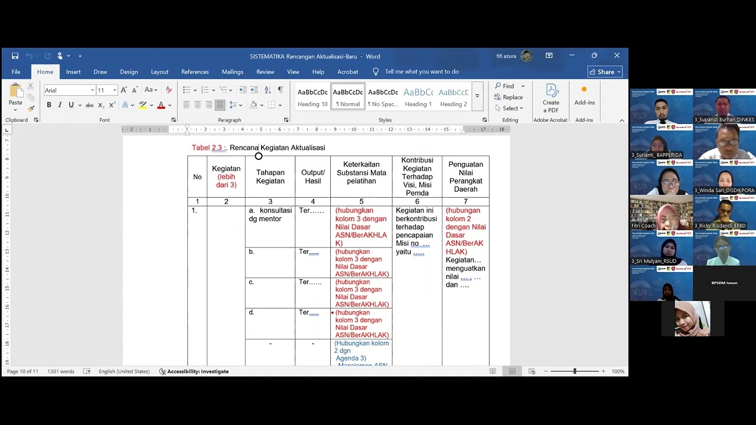Switch to the Review tab
This screenshot has height=425, width=756.
coord(265,72)
